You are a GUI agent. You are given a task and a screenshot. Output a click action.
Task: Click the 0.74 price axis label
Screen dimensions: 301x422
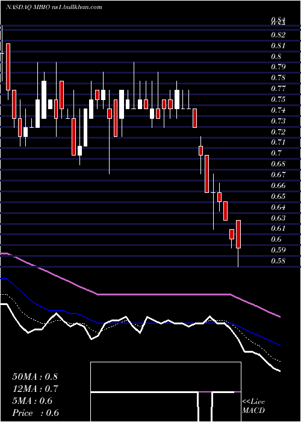pyautogui.click(x=278, y=110)
